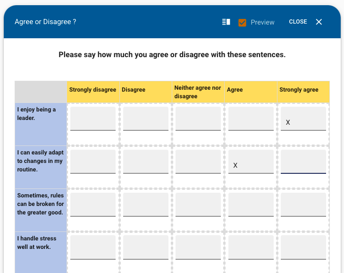Screen dimensions: 344x273
Task: Uncheck the Preview checkbox
Action: [242, 22]
